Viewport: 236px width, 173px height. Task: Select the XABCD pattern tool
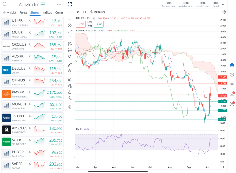tap(70, 44)
